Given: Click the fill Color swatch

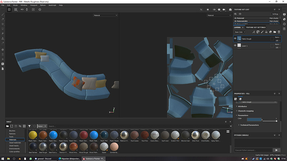Looking at the screenshot, I should 254,120.
